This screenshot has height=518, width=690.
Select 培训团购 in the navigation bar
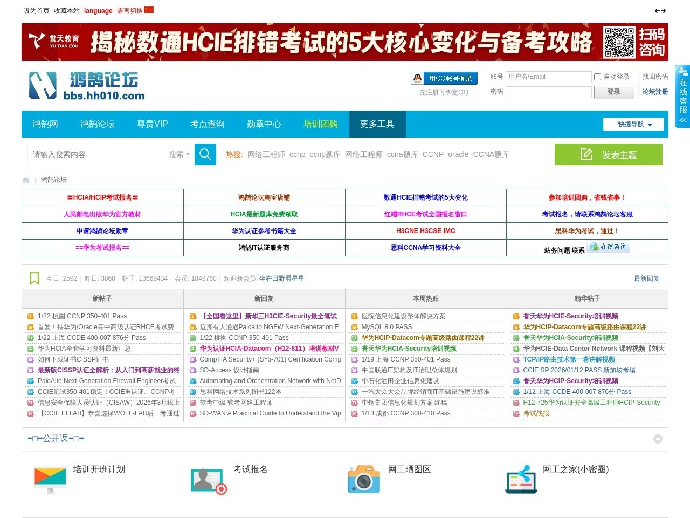pyautogui.click(x=320, y=124)
